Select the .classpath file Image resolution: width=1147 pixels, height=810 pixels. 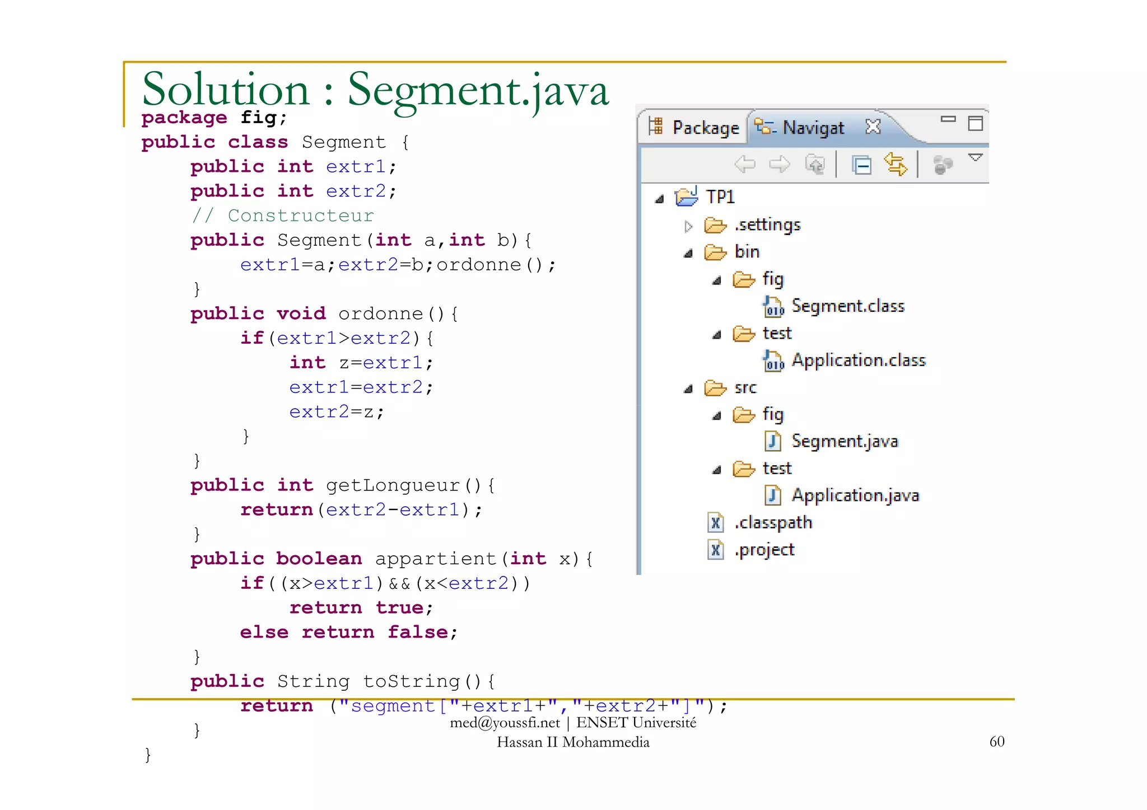tap(773, 523)
